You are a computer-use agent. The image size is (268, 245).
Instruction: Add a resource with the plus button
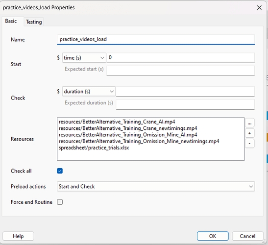(x=249, y=133)
